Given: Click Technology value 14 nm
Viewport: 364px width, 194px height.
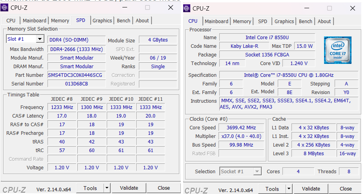Looking at the screenshot, I should click(232, 63).
